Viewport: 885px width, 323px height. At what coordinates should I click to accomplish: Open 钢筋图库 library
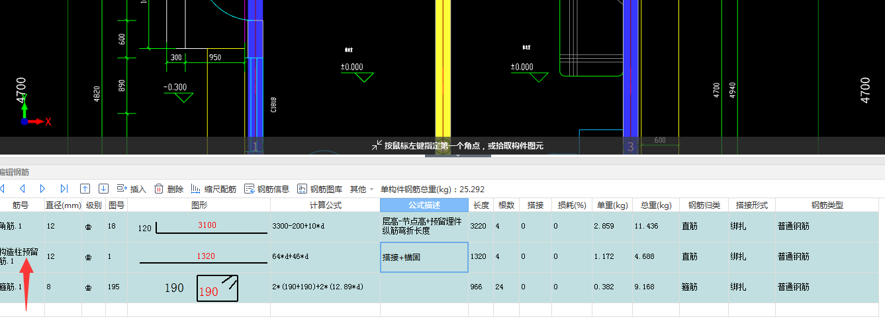320,189
